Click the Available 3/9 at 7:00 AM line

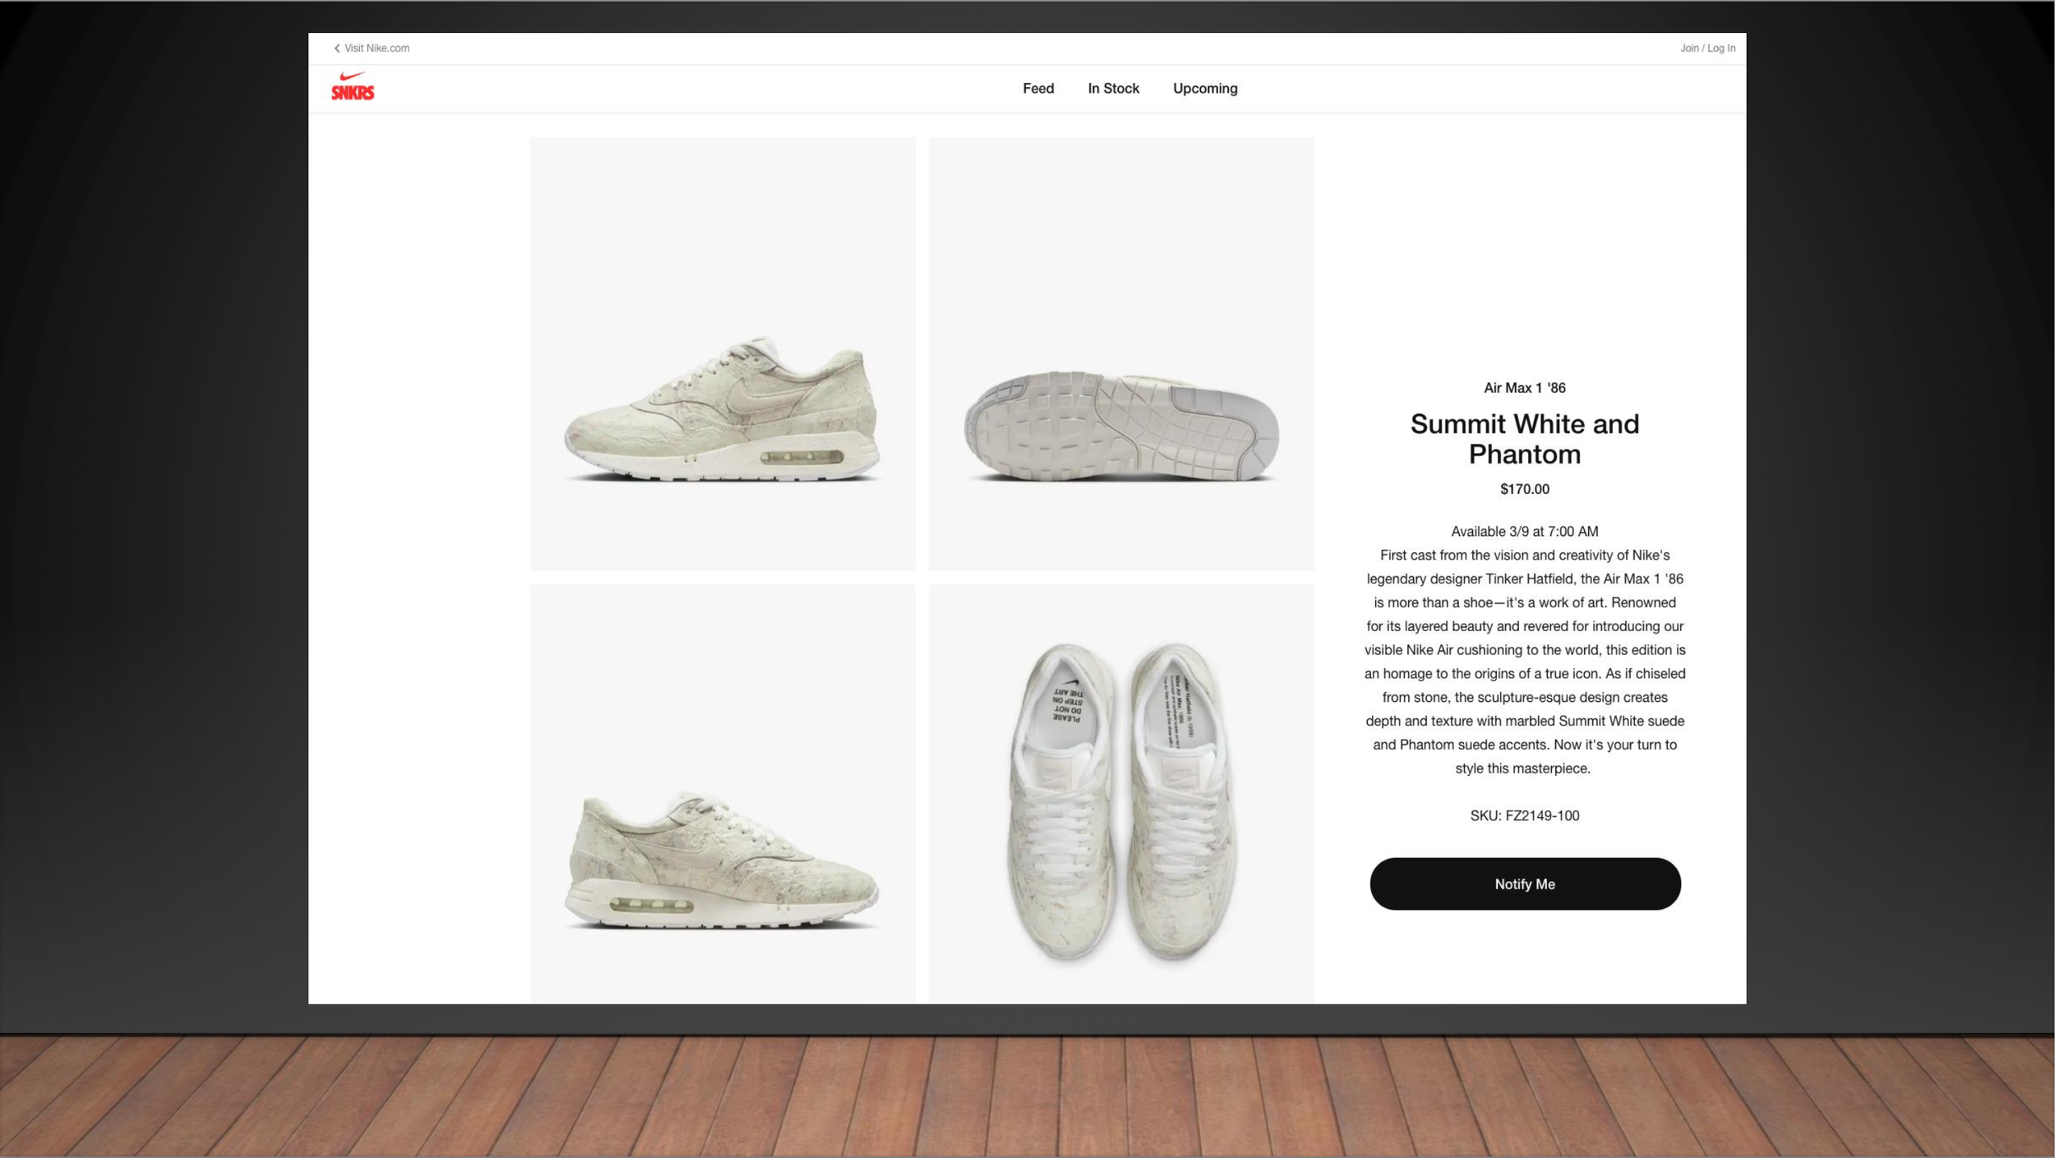[1525, 532]
